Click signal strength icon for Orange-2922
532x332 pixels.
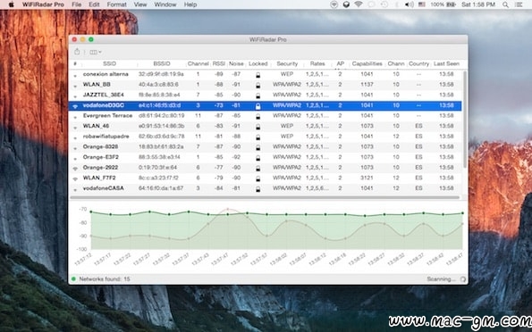click(75, 168)
